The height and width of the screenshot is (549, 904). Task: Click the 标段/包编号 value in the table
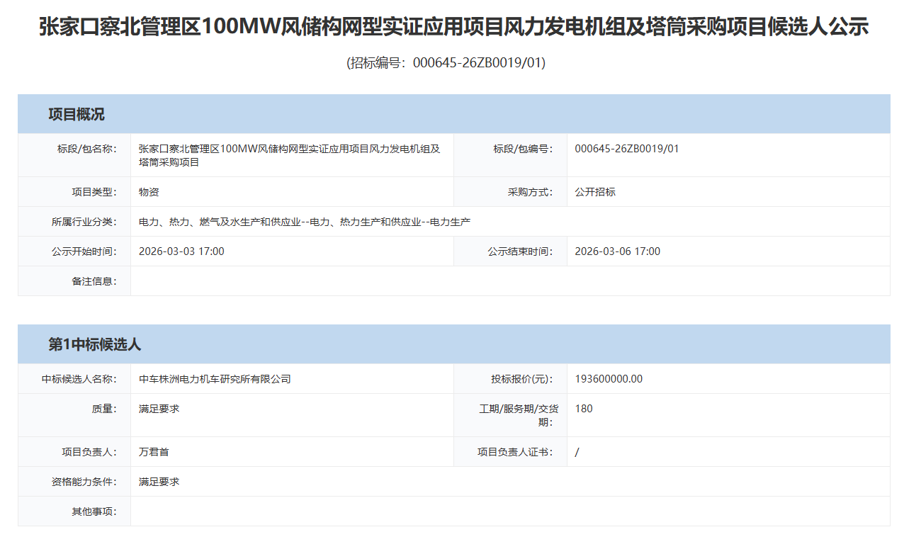click(x=626, y=149)
